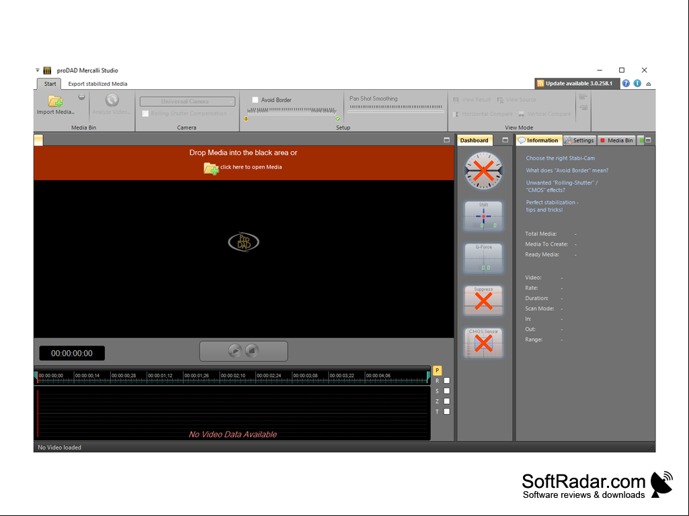689x516 pixels.
Task: Toggle the R track checkbox
Action: pos(447,380)
